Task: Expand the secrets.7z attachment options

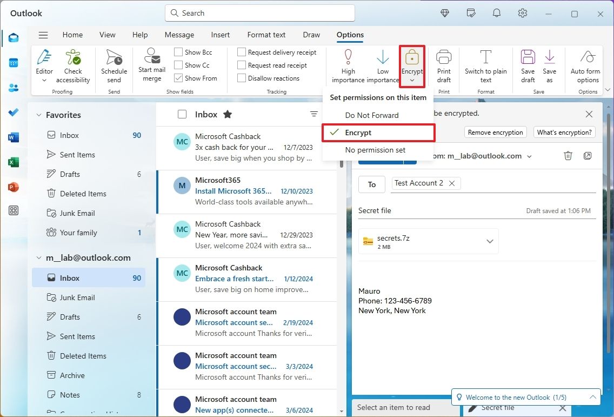Action: pos(490,241)
